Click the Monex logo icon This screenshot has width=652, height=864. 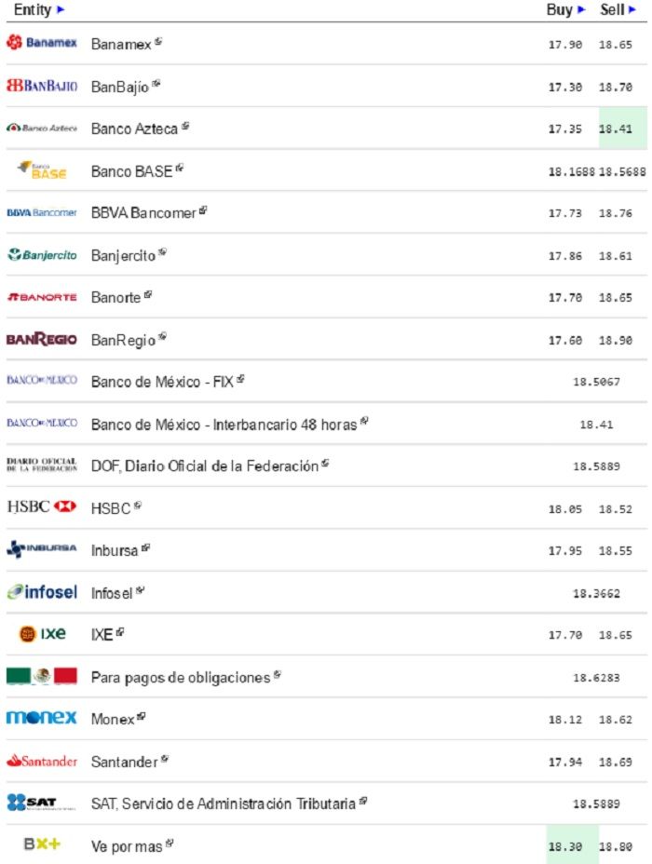41,719
